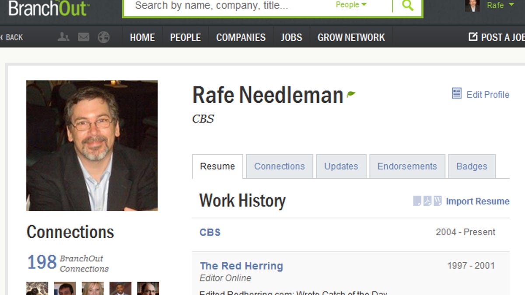Go to Jobs in the navigation bar
The image size is (525, 295).
click(291, 38)
